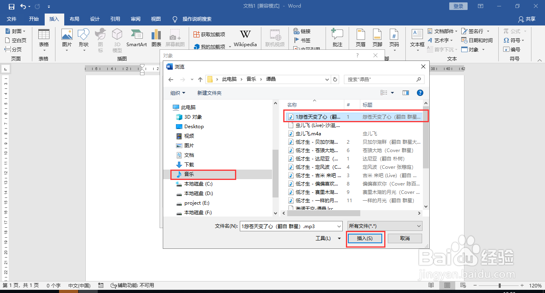Select file 虫儿飞.m4a
The image size is (545, 293).
pos(308,134)
